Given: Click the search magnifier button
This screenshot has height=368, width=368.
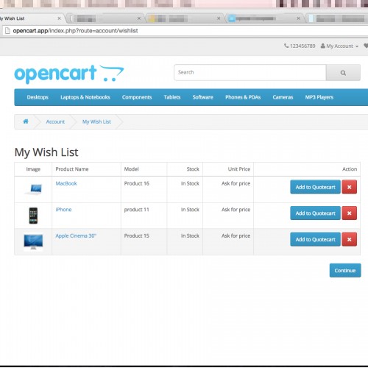Looking at the screenshot, I should click(343, 73).
